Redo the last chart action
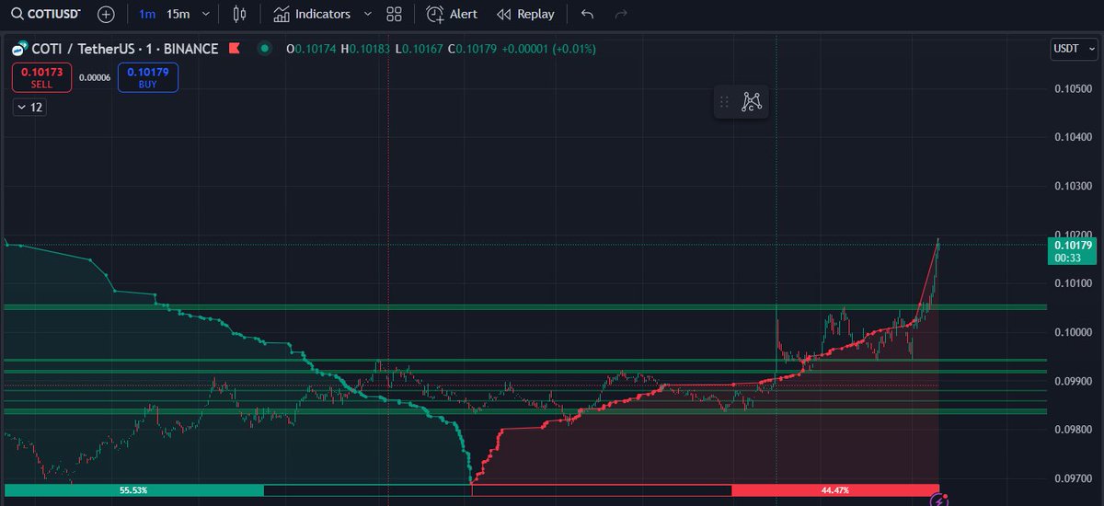Screen dimensions: 1104x506 pyautogui.click(x=621, y=14)
